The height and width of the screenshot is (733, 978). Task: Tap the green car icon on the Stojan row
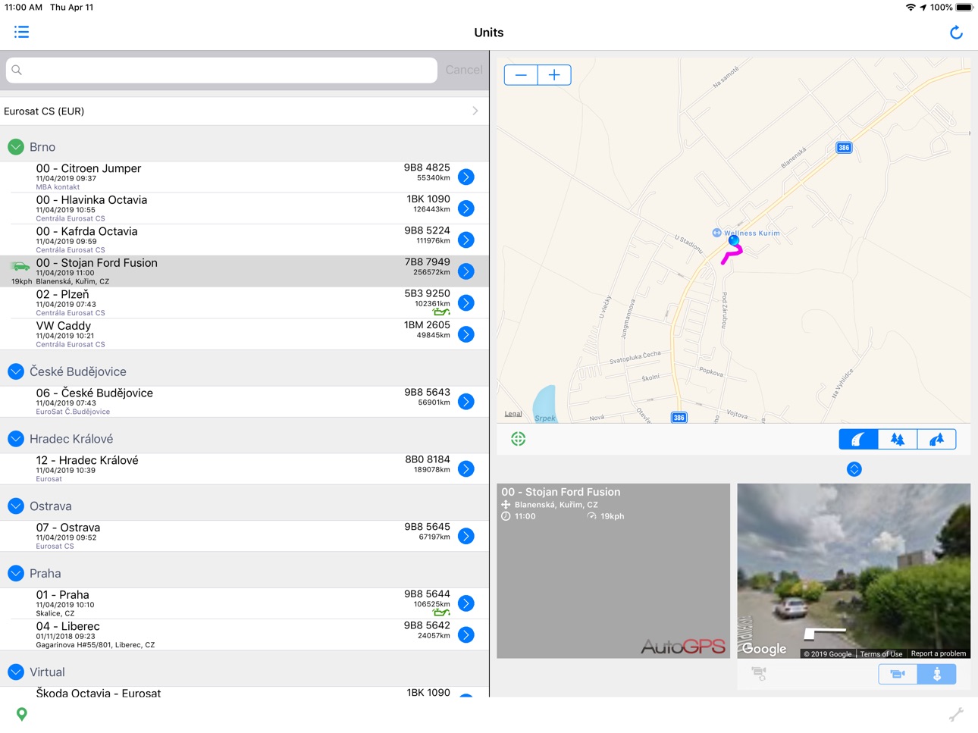click(20, 266)
